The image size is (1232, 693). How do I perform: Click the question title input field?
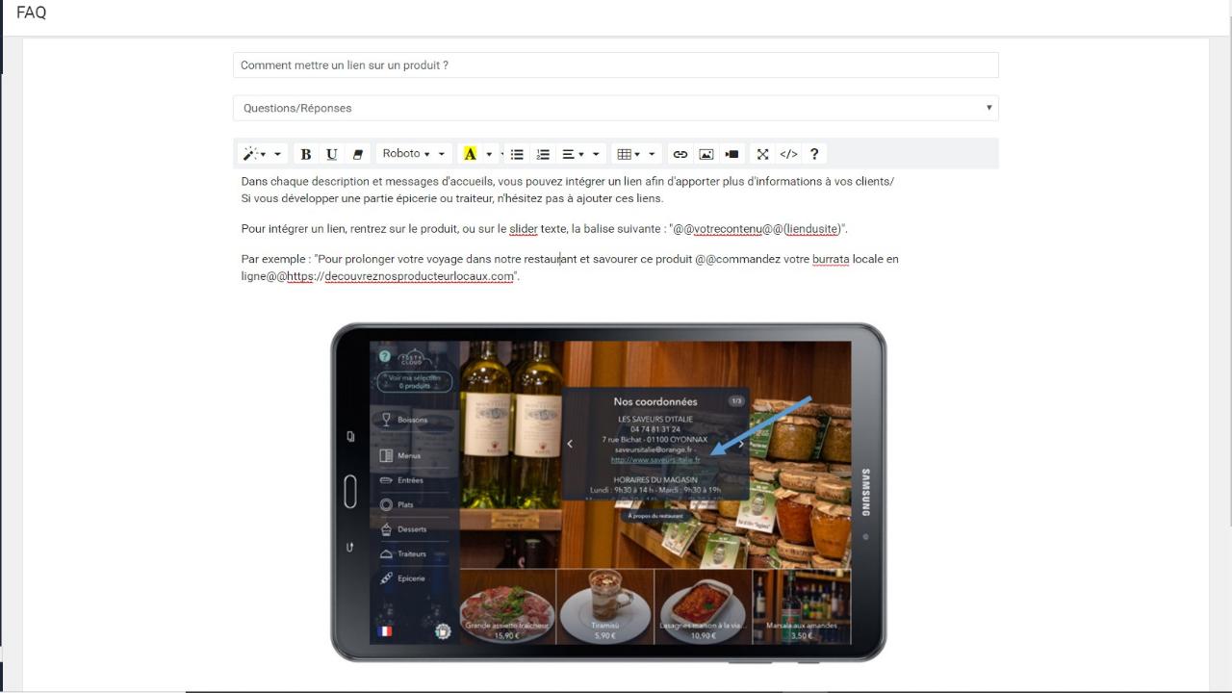click(x=615, y=65)
